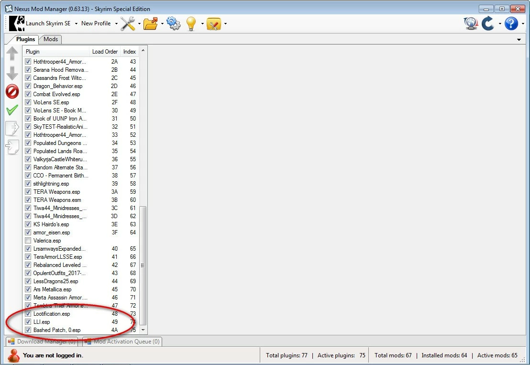Click the green checkmark enable all icon
This screenshot has width=530, height=365.
12,110
